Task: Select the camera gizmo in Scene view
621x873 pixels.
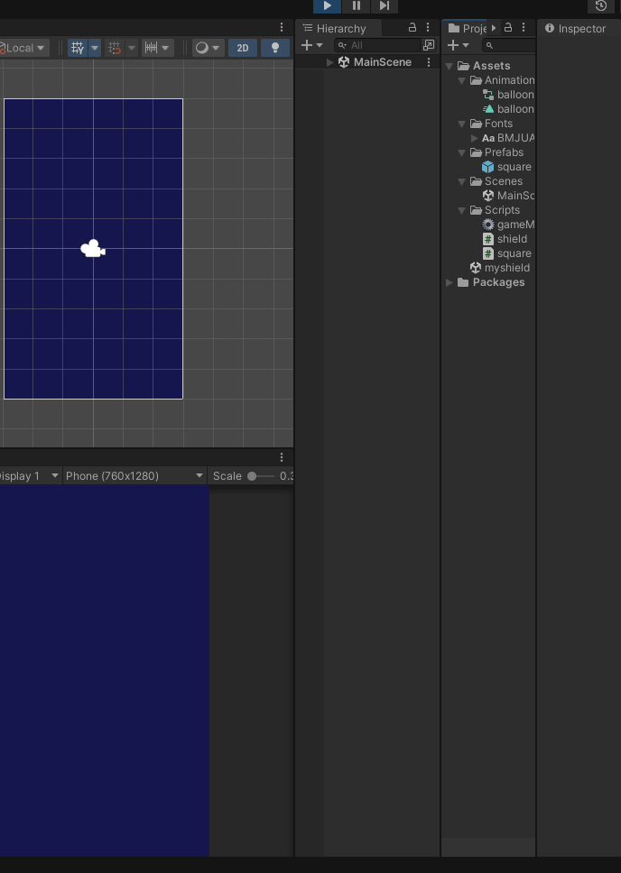Action: pyautogui.click(x=93, y=248)
